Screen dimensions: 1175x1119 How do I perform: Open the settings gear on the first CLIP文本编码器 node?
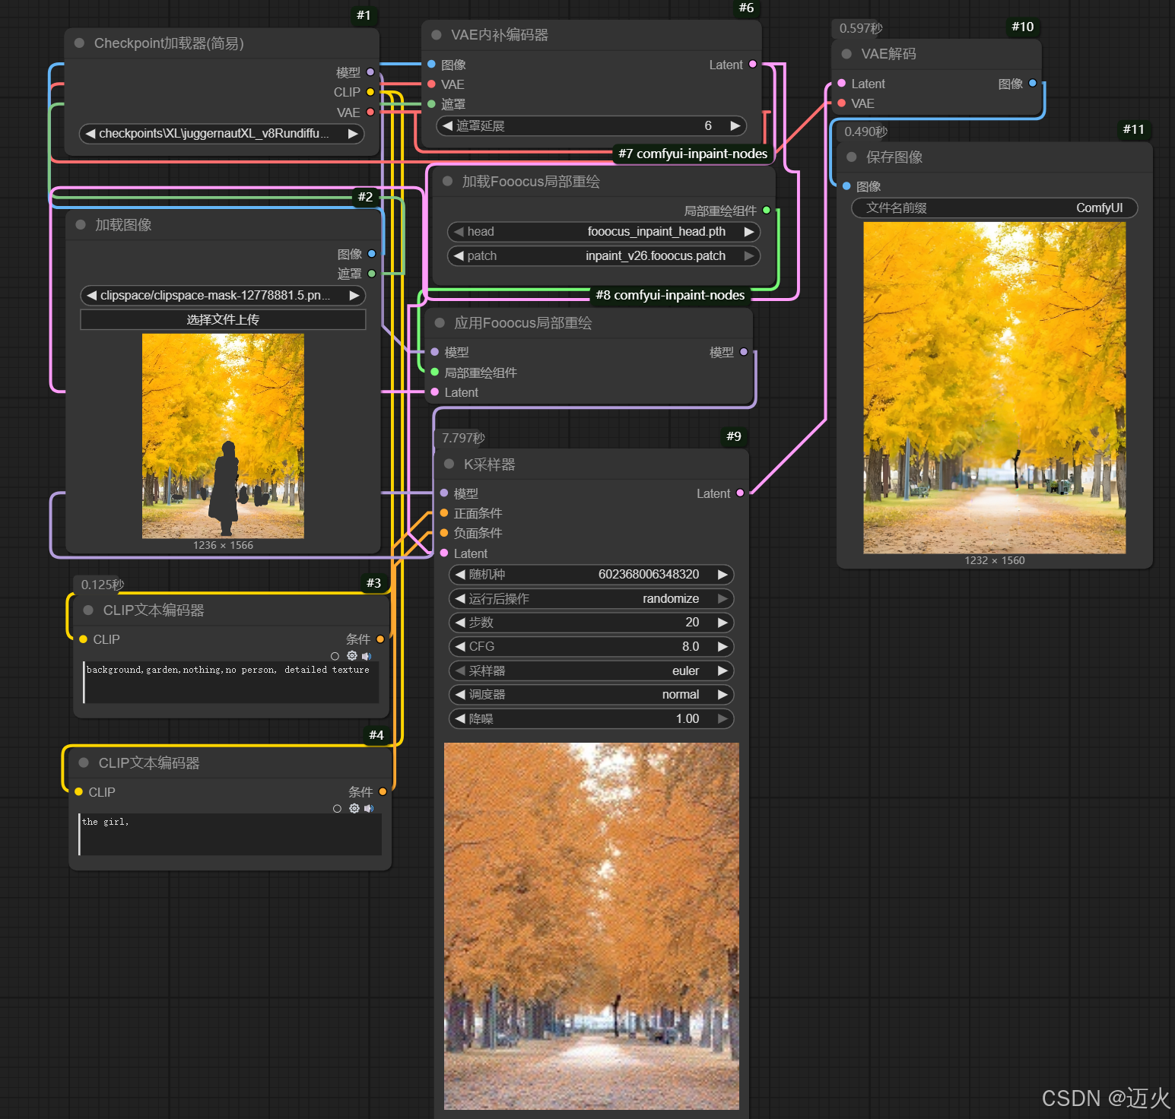click(x=351, y=655)
